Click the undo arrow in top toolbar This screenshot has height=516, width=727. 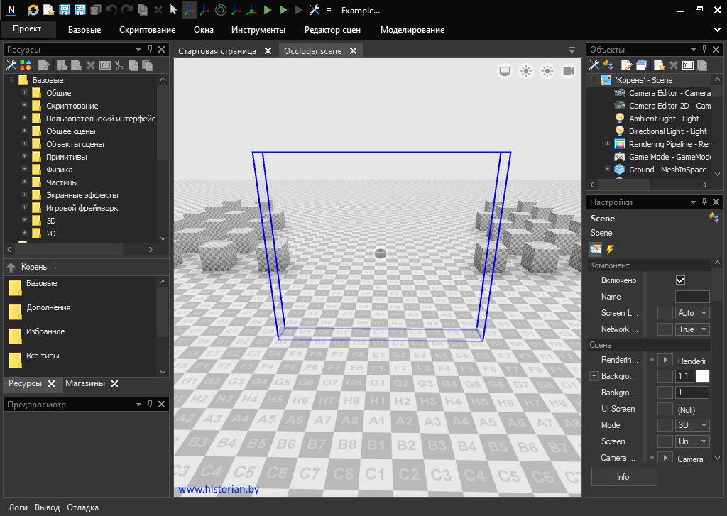pyautogui.click(x=111, y=11)
